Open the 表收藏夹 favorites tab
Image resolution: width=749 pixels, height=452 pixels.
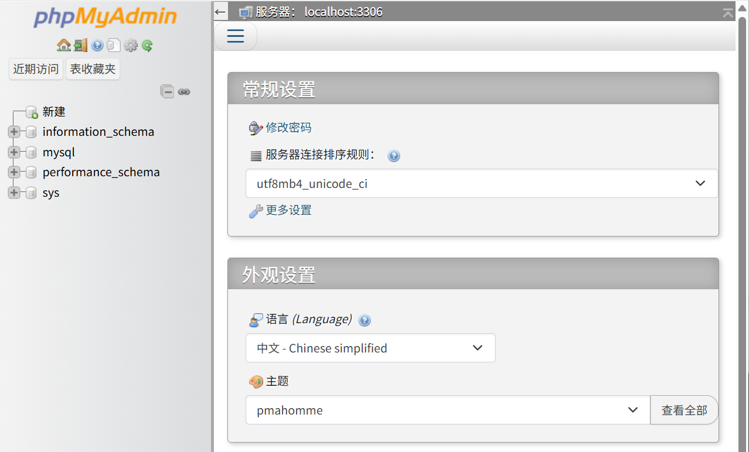[93, 69]
